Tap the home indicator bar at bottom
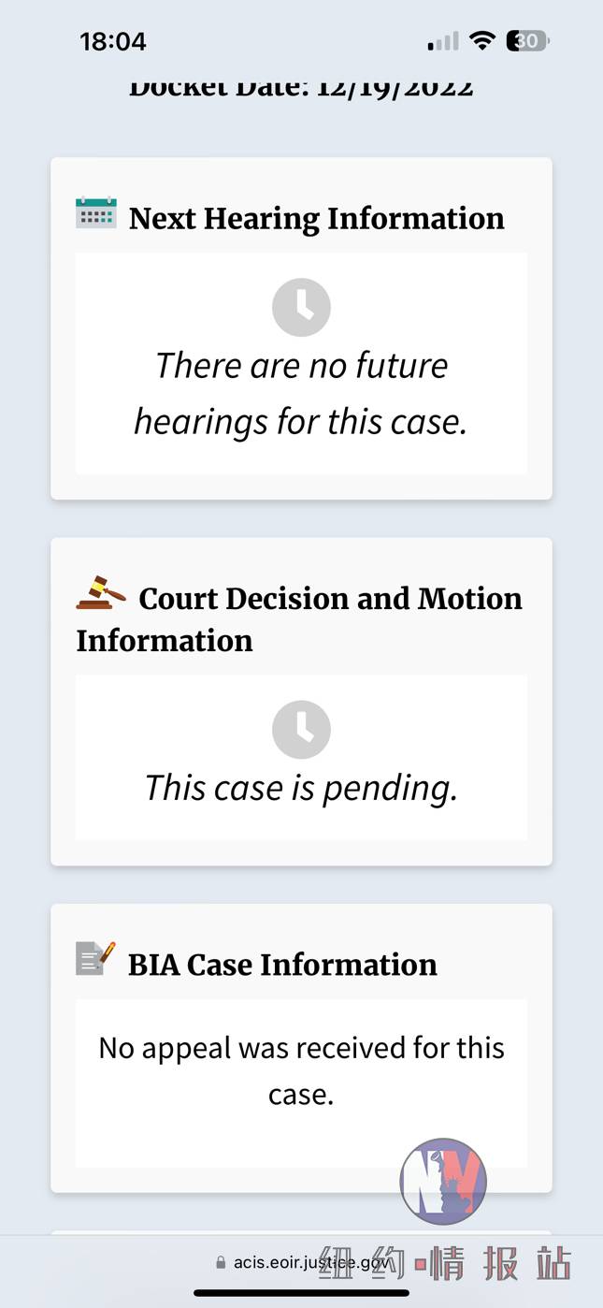The image size is (603, 1308). (301, 1293)
